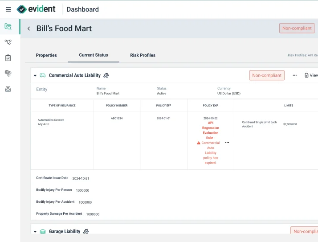Open the workflow nodes sidebar icon
Screen dimensions: 318x242
(x=8, y=42)
